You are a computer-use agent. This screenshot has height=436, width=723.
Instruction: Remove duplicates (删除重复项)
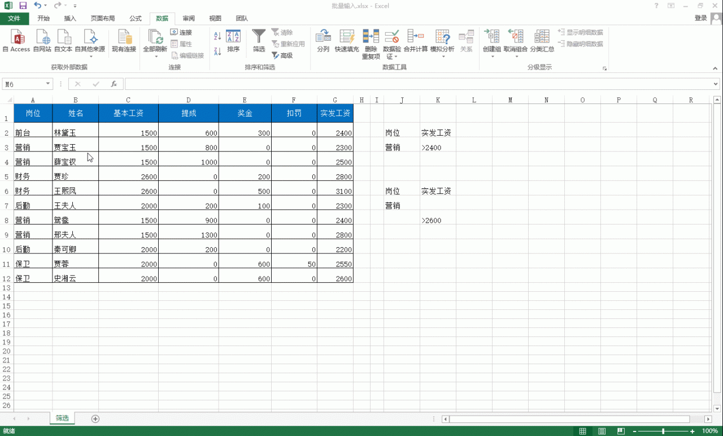coord(371,44)
